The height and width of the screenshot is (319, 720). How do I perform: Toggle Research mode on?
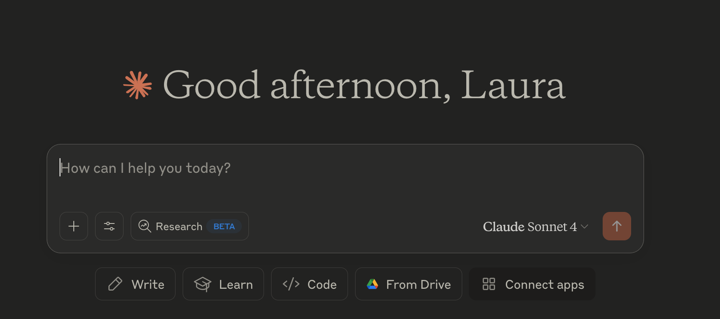pyautogui.click(x=190, y=226)
